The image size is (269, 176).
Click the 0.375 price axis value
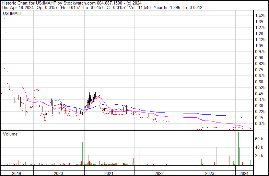pos(260,100)
